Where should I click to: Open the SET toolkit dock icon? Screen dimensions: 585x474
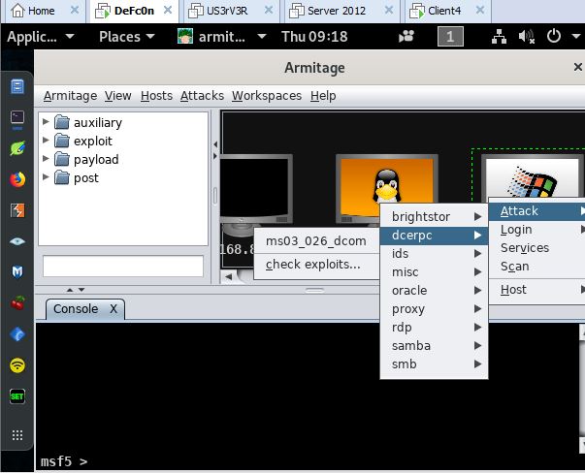17,396
